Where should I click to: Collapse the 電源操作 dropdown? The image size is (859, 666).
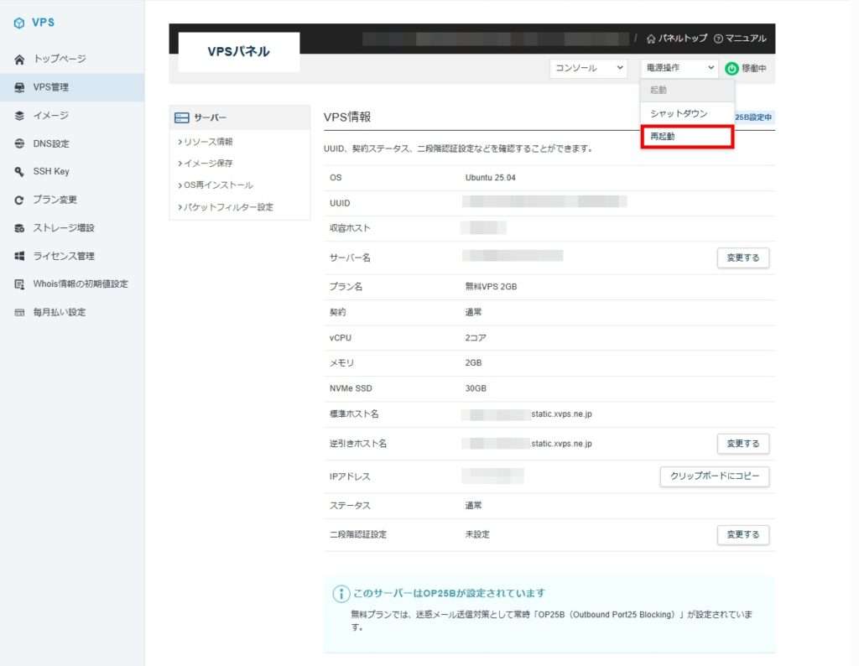click(679, 68)
